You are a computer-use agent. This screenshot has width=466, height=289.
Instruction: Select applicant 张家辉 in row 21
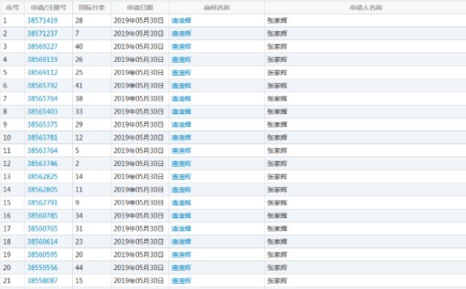coord(277,281)
